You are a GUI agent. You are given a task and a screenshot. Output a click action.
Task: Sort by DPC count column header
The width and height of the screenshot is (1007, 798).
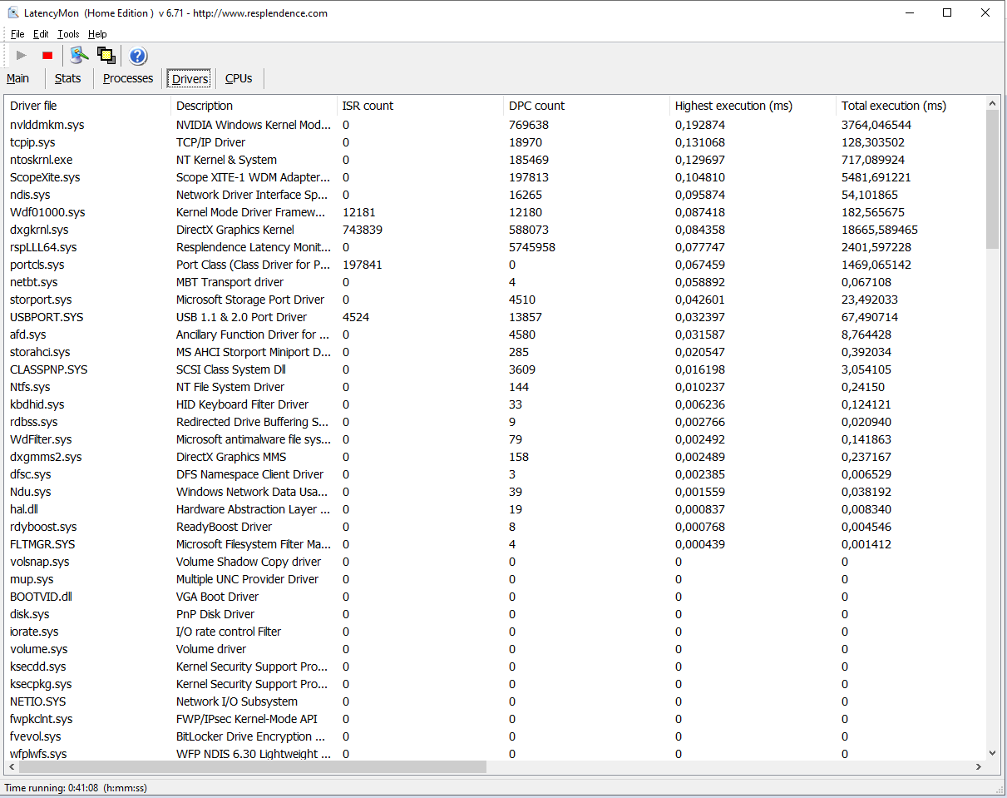[536, 106]
